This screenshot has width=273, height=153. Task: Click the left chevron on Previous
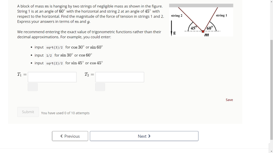61,136
